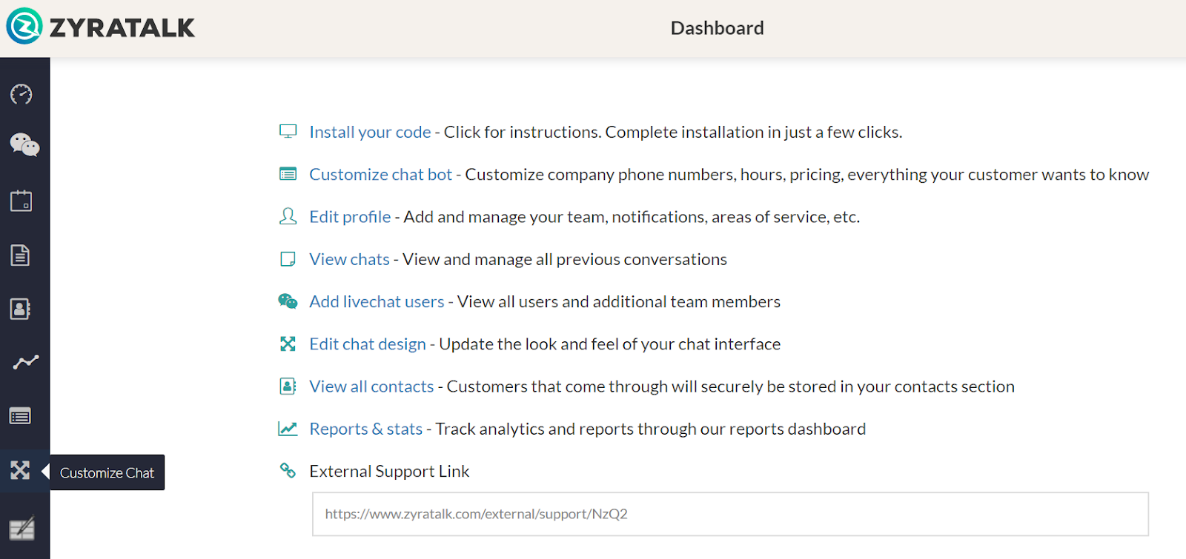Open the 'Reports & stats' link
This screenshot has width=1186, height=559.
tap(365, 429)
